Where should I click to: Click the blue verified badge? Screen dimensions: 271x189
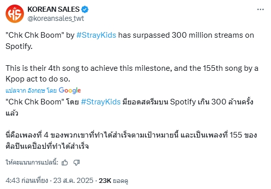coord(85,9)
